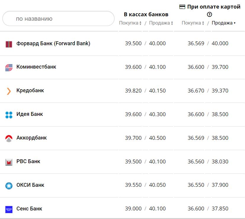Image resolution: width=245 pixels, height=219 pixels.
Task: Open Форвард Банк (Forward Bank) link
Action: coord(53,43)
